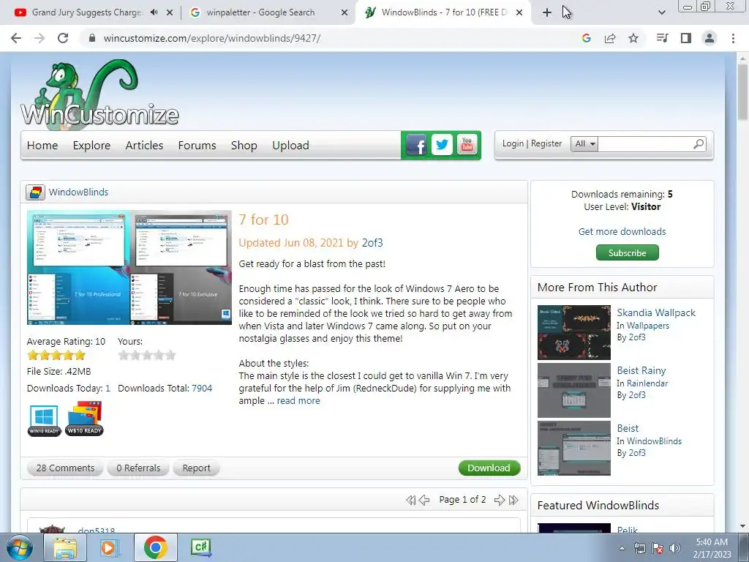This screenshot has height=562, width=749.
Task: Open Beist Rainy link
Action: pos(641,370)
